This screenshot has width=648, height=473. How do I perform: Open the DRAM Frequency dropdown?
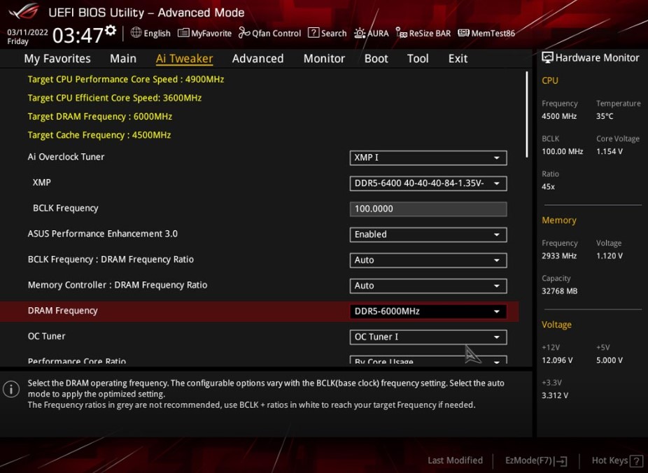(428, 311)
